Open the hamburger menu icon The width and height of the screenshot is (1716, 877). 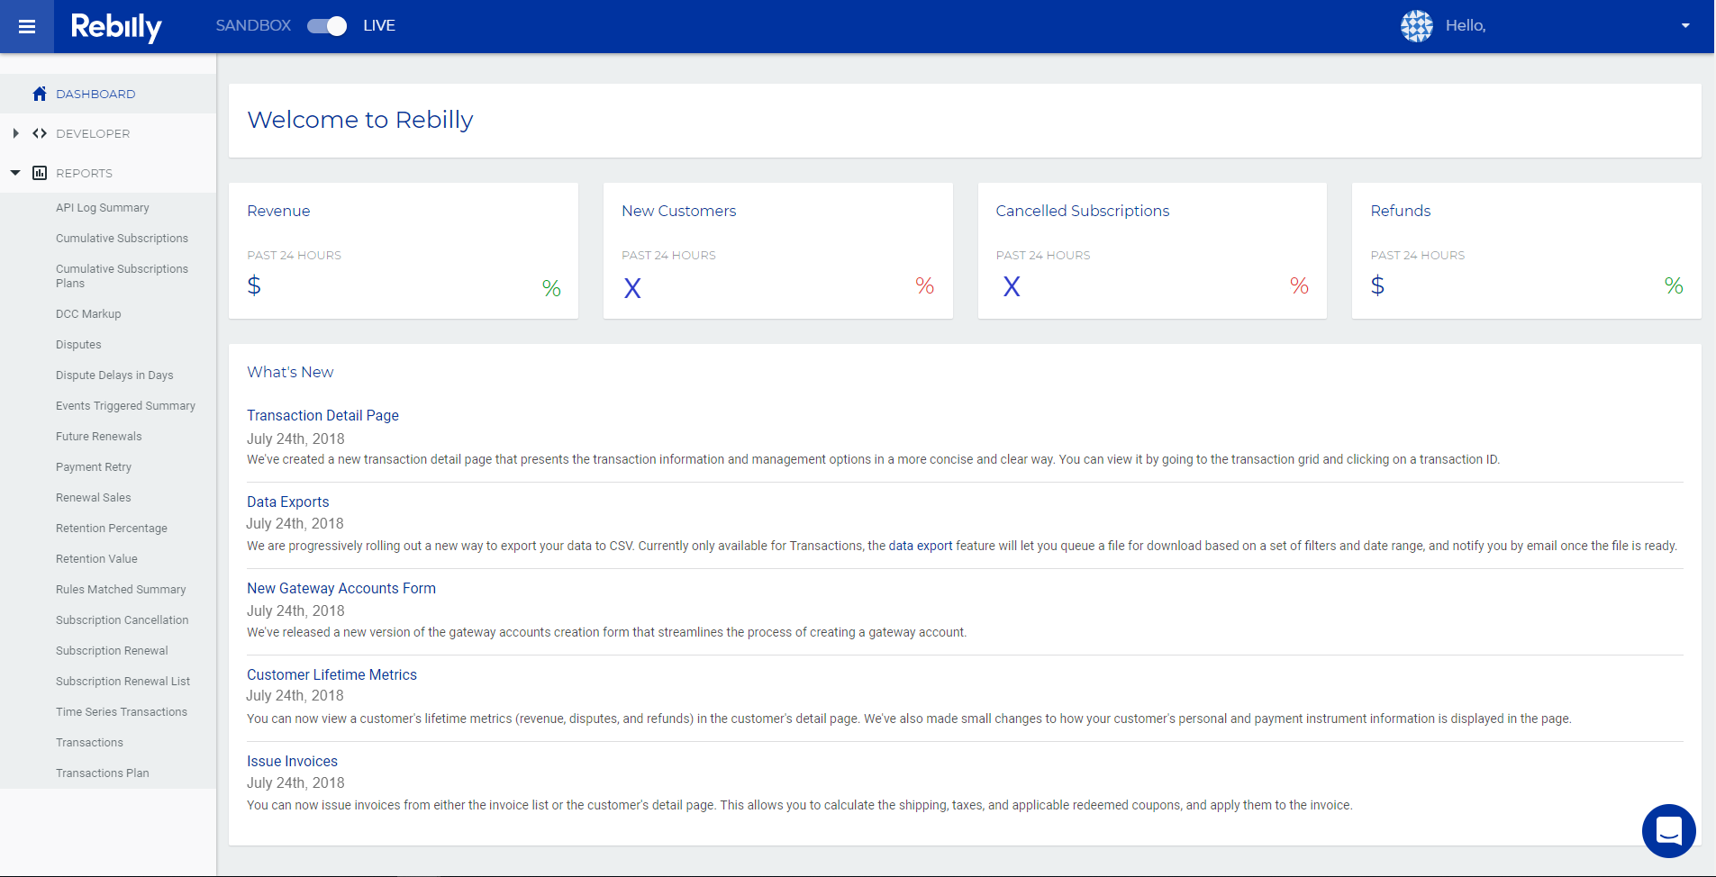click(x=27, y=26)
